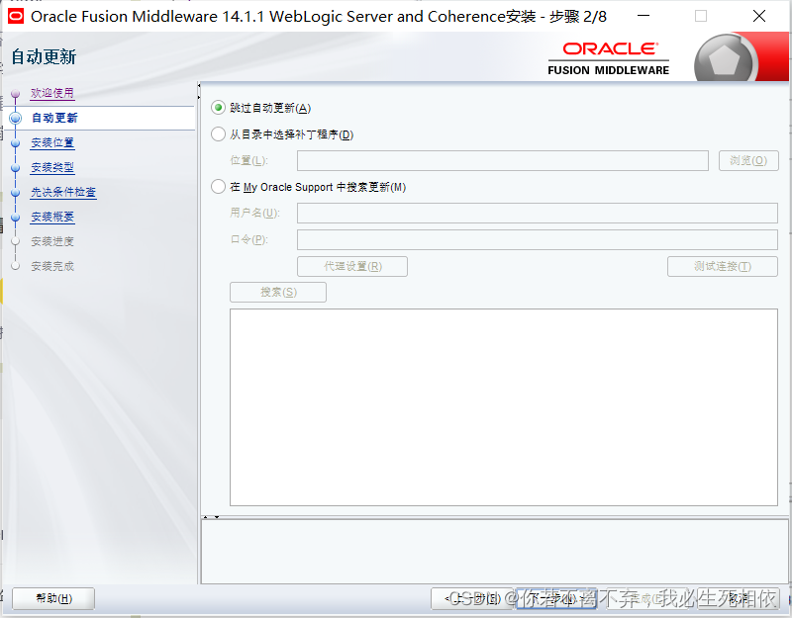Click the 搜索(S) search button

[x=278, y=292]
